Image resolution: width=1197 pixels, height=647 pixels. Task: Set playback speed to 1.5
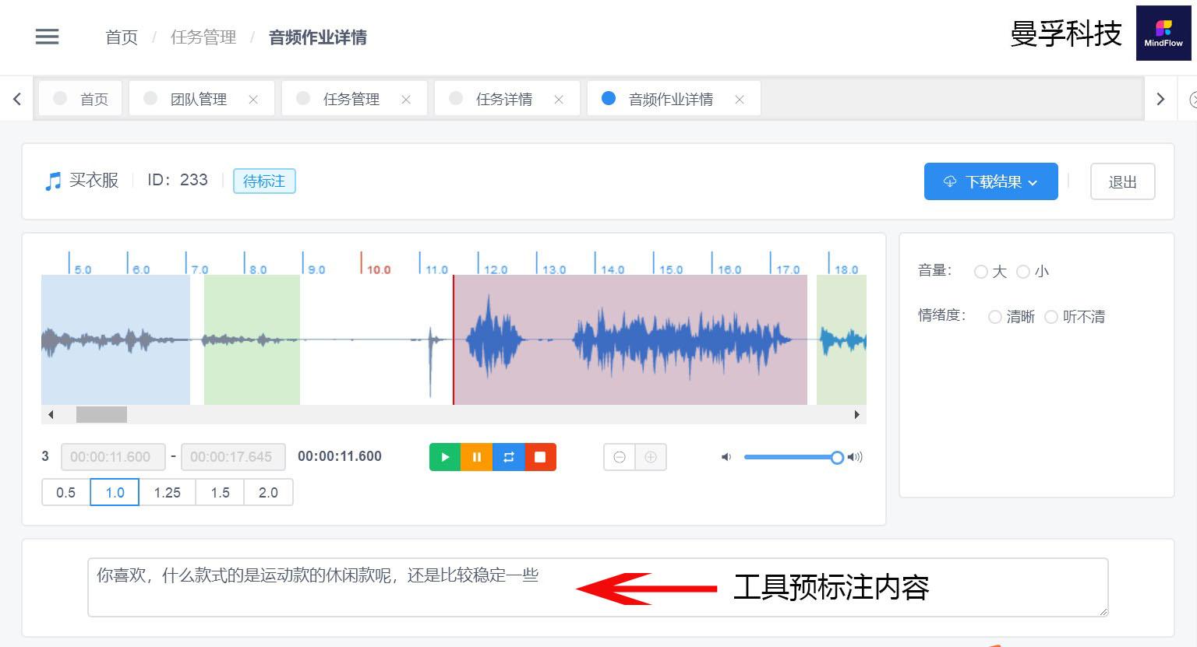point(220,492)
